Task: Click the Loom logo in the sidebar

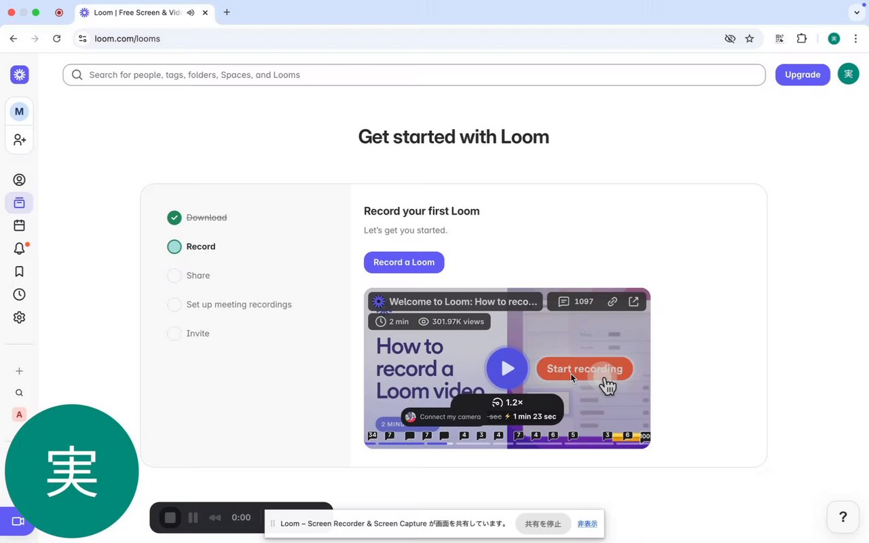Action: (x=19, y=75)
